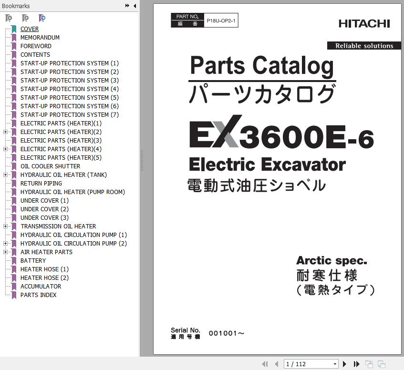The width and height of the screenshot is (404, 370).
Task: Collapse the Bookmarks panel arrow
Action: tap(135, 6)
